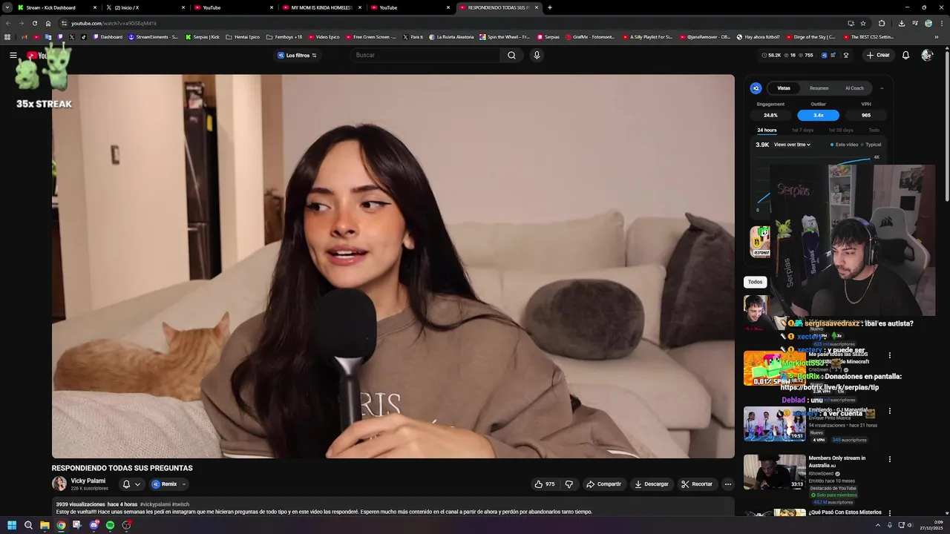The height and width of the screenshot is (534, 950).
Task: Open the account avatar menu
Action: pos(927,55)
